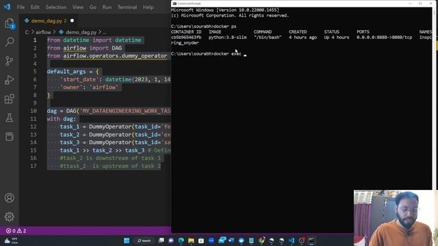Open the View menu

point(78,8)
